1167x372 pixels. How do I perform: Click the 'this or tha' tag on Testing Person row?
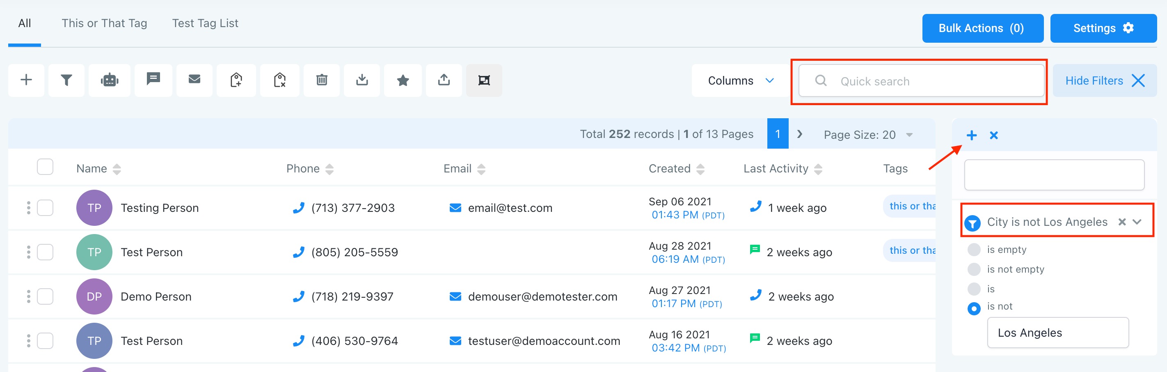point(910,206)
